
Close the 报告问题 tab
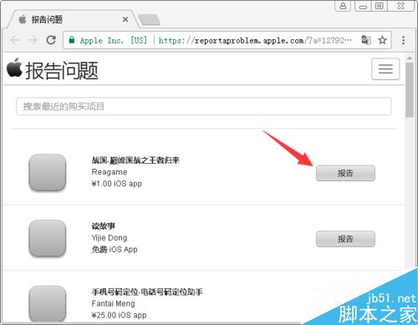(125, 19)
